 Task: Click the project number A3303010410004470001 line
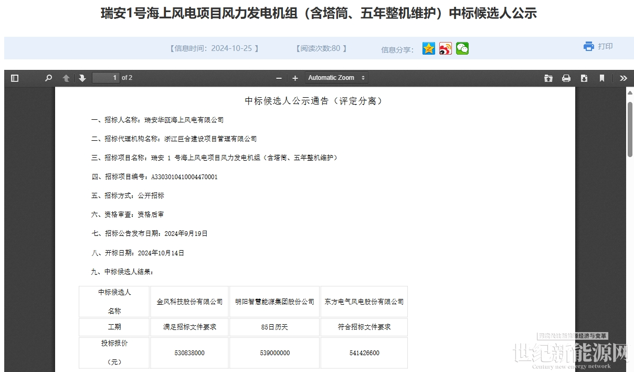(155, 177)
